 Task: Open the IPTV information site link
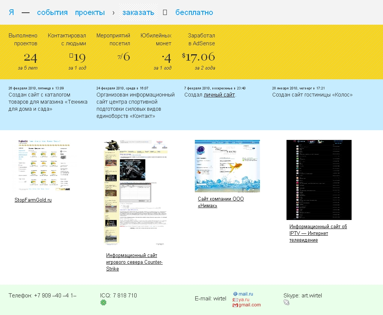(318, 233)
